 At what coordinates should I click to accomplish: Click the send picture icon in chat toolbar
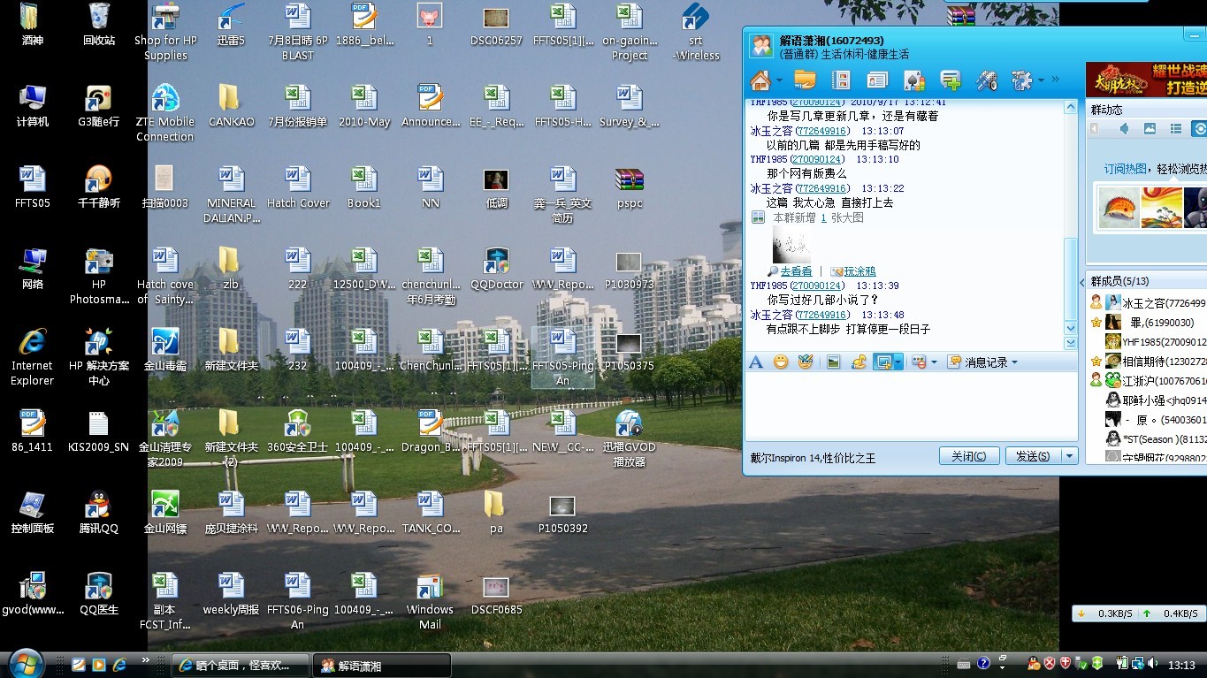[x=833, y=362]
